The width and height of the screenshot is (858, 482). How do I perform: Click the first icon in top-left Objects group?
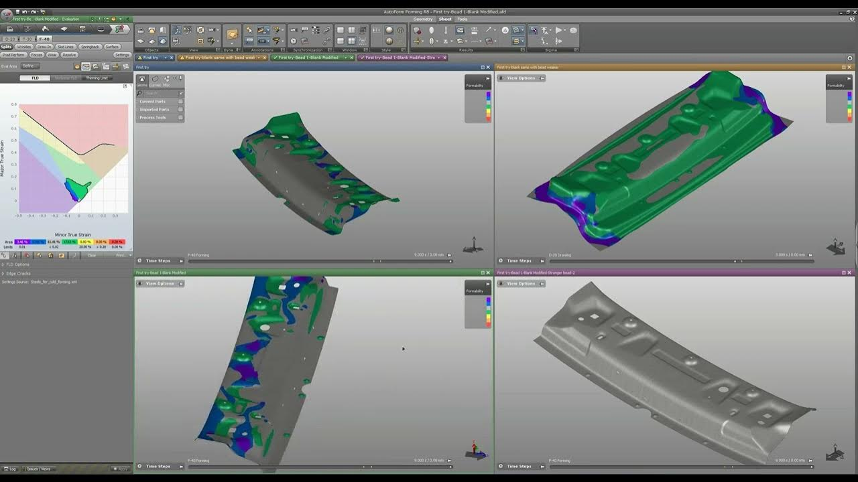pos(141,30)
